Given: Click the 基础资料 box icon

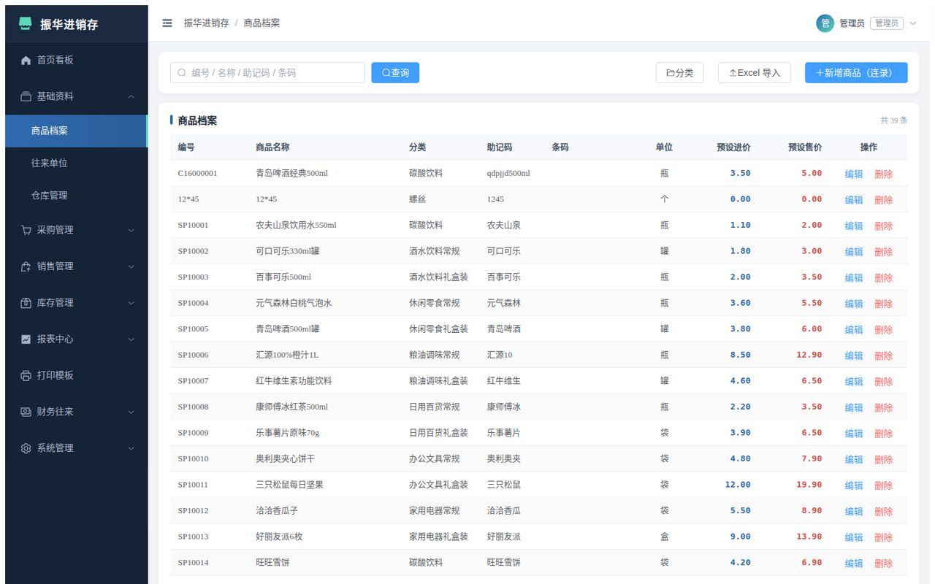Looking at the screenshot, I should pos(26,96).
